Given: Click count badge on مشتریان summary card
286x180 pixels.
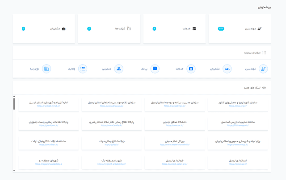Looking at the screenshot, I should click(x=23, y=29).
